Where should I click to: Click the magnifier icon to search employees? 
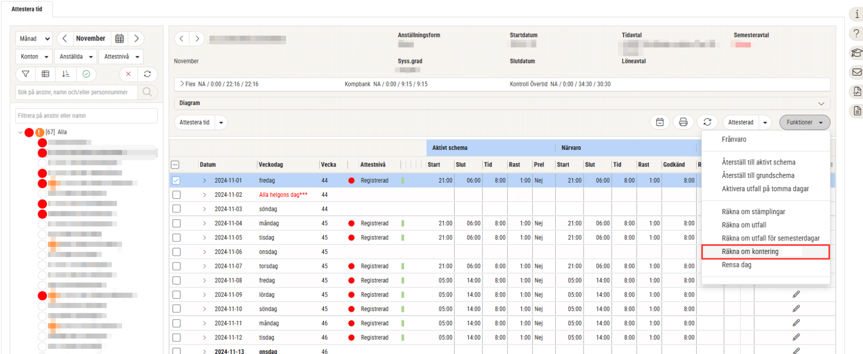click(148, 92)
